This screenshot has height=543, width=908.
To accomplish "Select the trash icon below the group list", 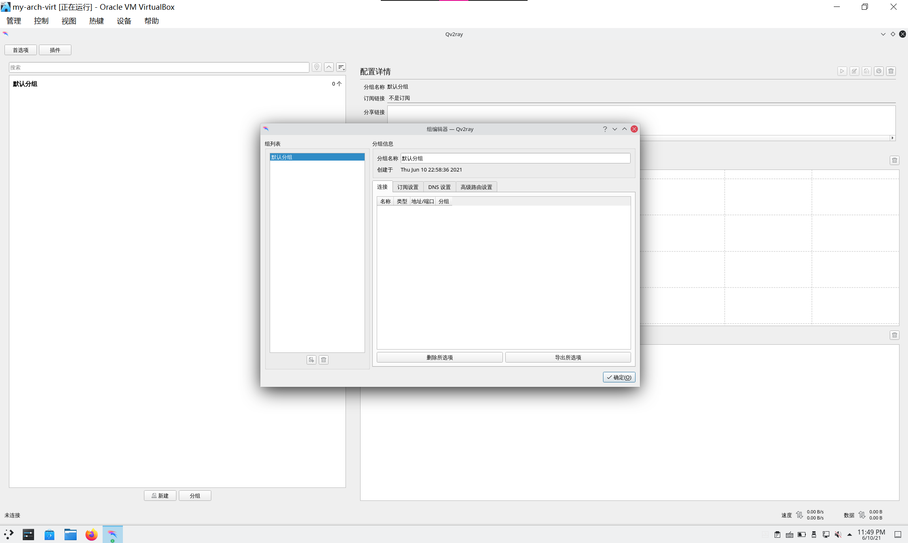I will tap(323, 360).
